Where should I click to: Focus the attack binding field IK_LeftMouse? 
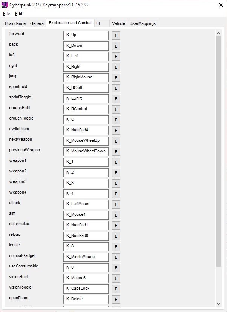(x=86, y=204)
